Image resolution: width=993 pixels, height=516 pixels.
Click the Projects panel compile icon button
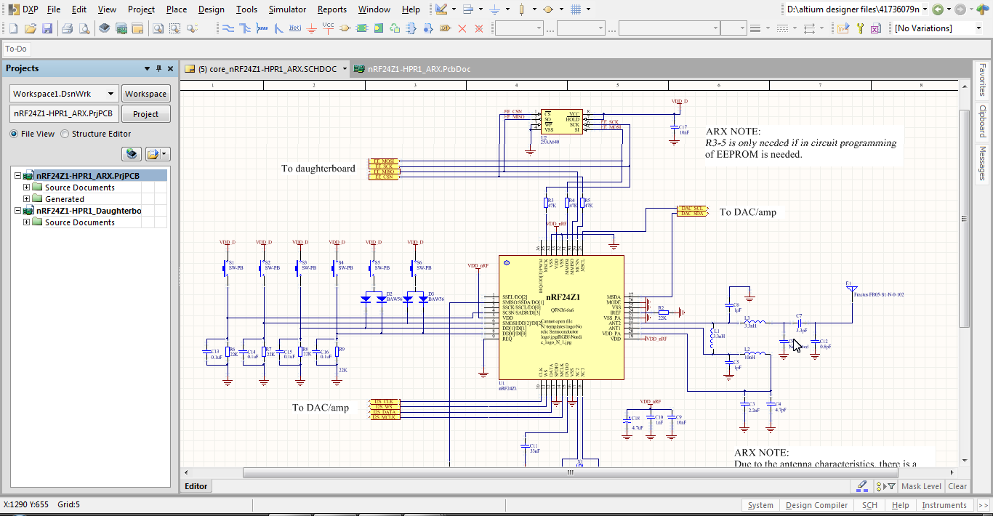point(132,154)
